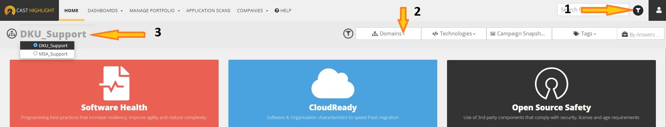Select the MSA_Support radio option
This screenshot has height=127, width=666.
pos(35,53)
